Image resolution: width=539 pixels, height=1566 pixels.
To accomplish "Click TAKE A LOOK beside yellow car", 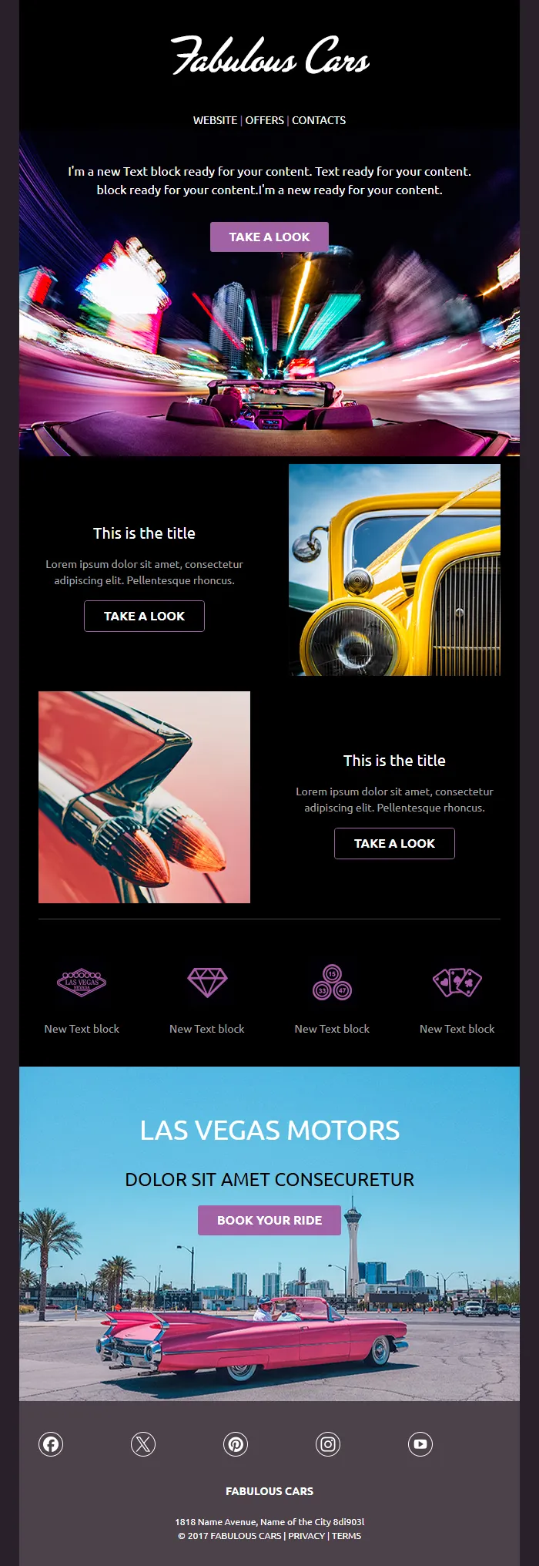I will pyautogui.click(x=144, y=617).
